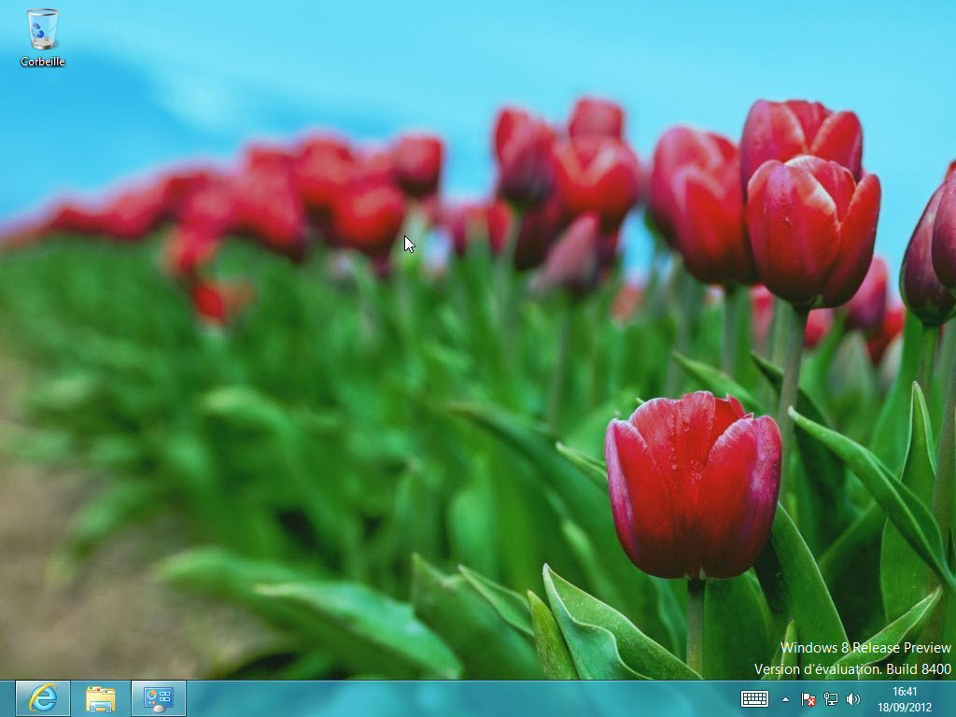Screen dimensions: 956x717
Task: Open the Control Panel taskbar icon
Action: click(159, 698)
